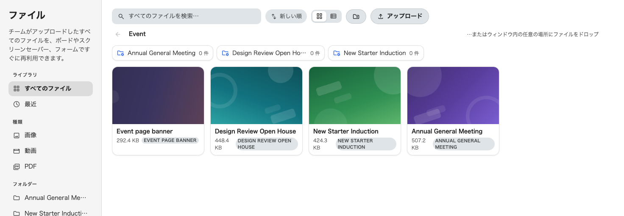Open the purple Annual General Meeting thumbnail
The width and height of the screenshot is (624, 216).
click(x=453, y=95)
